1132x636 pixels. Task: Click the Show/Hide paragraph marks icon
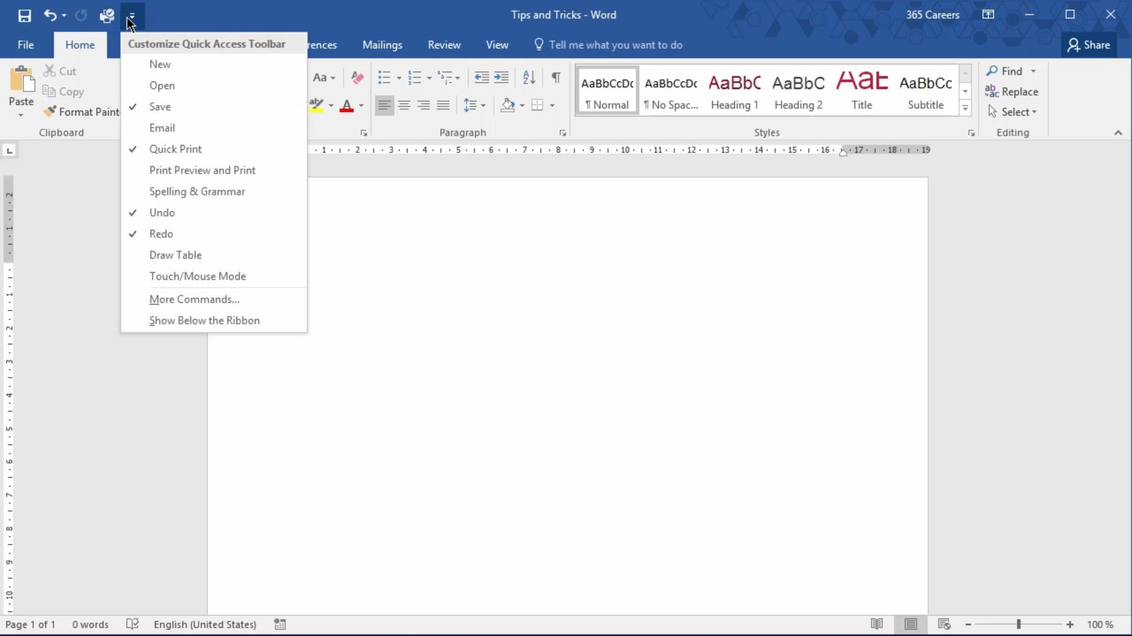coord(556,76)
